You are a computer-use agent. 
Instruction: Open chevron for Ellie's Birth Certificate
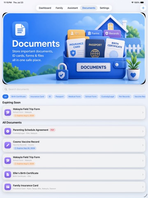[143, 174]
